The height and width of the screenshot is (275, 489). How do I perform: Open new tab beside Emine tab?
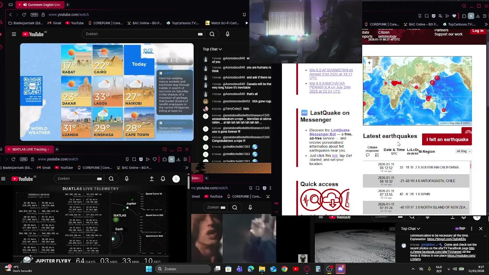click(x=206, y=178)
